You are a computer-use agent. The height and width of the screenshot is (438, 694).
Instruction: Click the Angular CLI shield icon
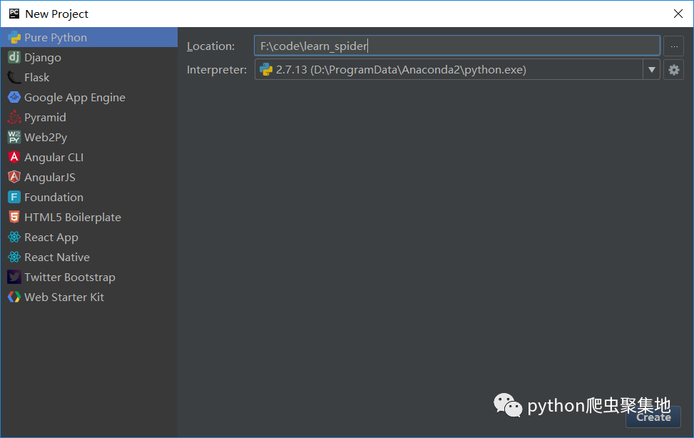(x=14, y=157)
